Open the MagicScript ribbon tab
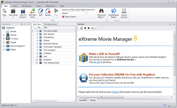This screenshot has width=177, height=108. [50, 6]
